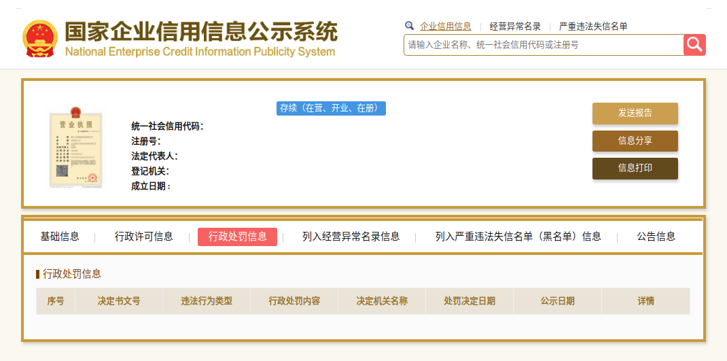The width and height of the screenshot is (727, 361).
Task: Click the 成立日期 label
Action: pyautogui.click(x=151, y=186)
